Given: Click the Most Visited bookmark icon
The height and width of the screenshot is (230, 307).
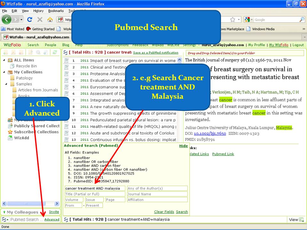Looking at the screenshot, I should (x=3, y=29).
